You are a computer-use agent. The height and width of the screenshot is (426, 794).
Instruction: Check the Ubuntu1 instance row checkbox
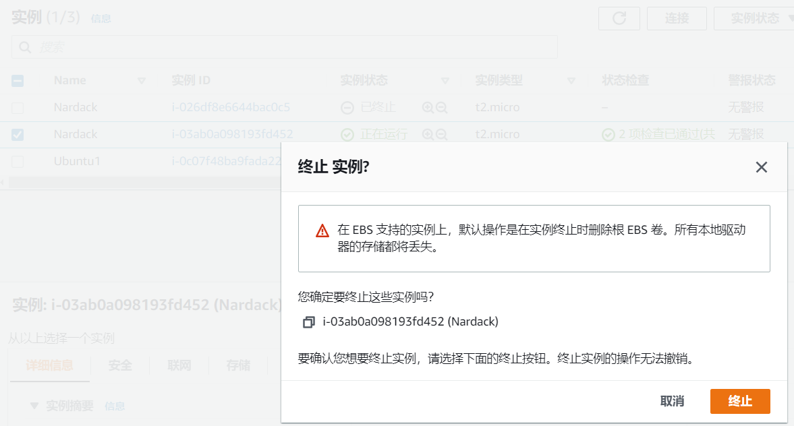pyautogui.click(x=18, y=161)
